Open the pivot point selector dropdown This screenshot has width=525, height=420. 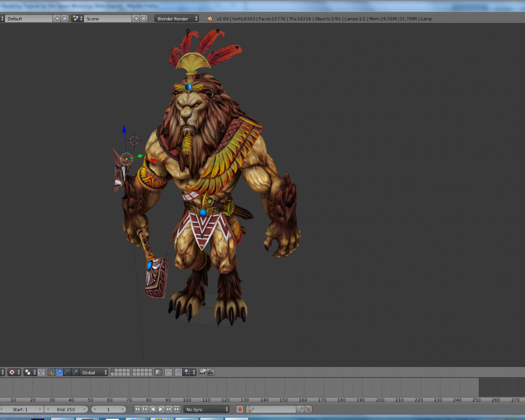click(x=30, y=372)
